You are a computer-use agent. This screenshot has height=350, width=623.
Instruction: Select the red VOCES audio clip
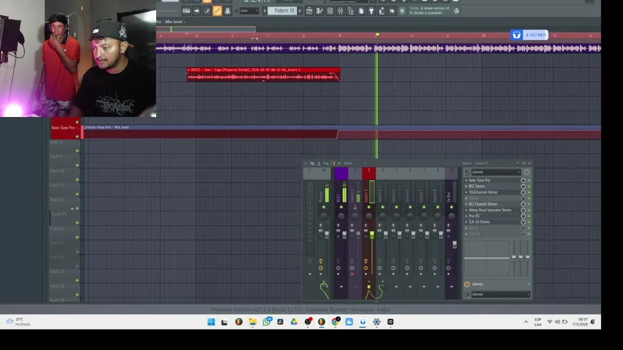pyautogui.click(x=263, y=74)
